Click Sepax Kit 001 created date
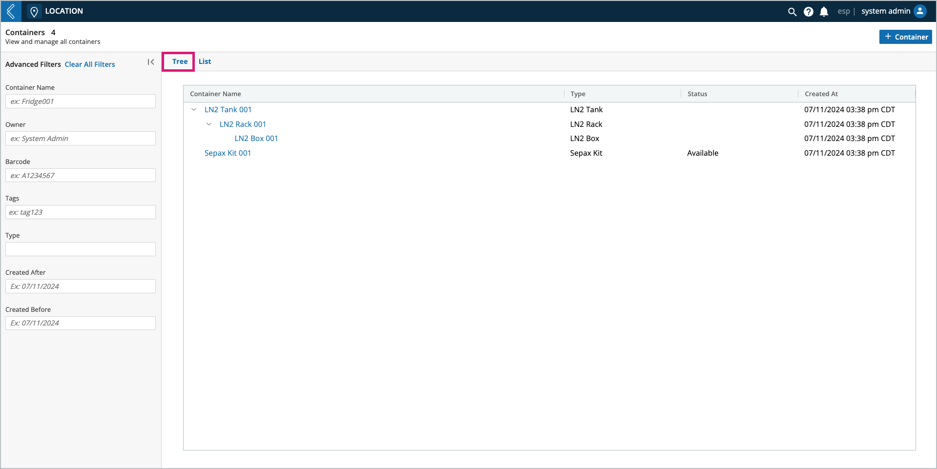Screen dimensions: 937x469 (850, 153)
